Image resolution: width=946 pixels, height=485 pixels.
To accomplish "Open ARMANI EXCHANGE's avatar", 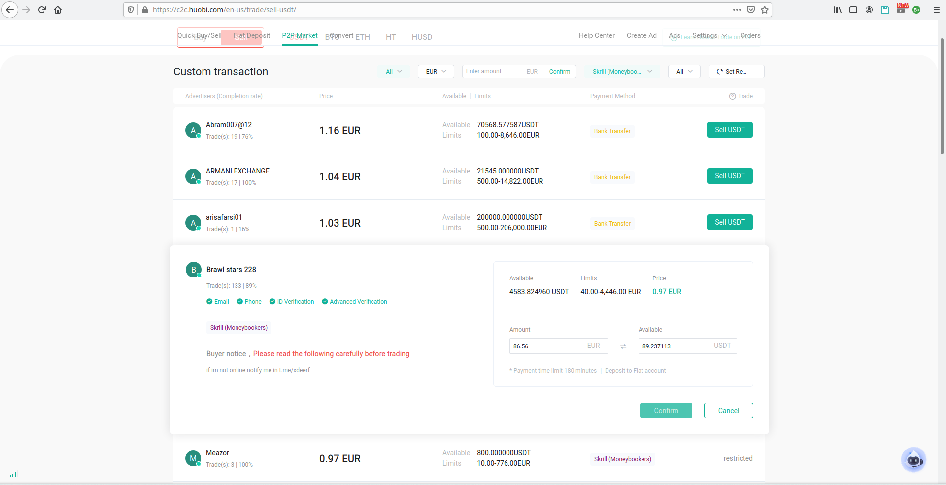I will [193, 176].
